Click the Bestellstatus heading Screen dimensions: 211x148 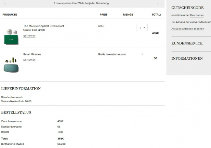tap(16, 112)
